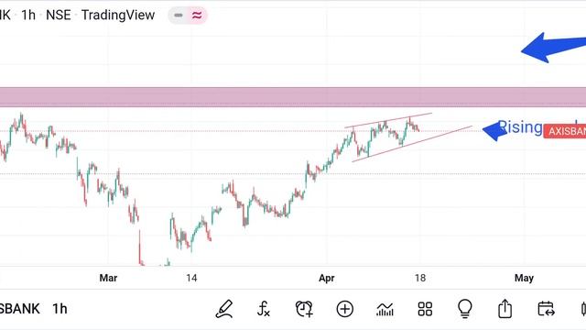Click the 1h label in chart header
Image resolution: width=586 pixels, height=330 pixels.
[28, 15]
